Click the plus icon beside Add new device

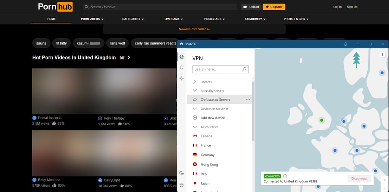coord(195,118)
